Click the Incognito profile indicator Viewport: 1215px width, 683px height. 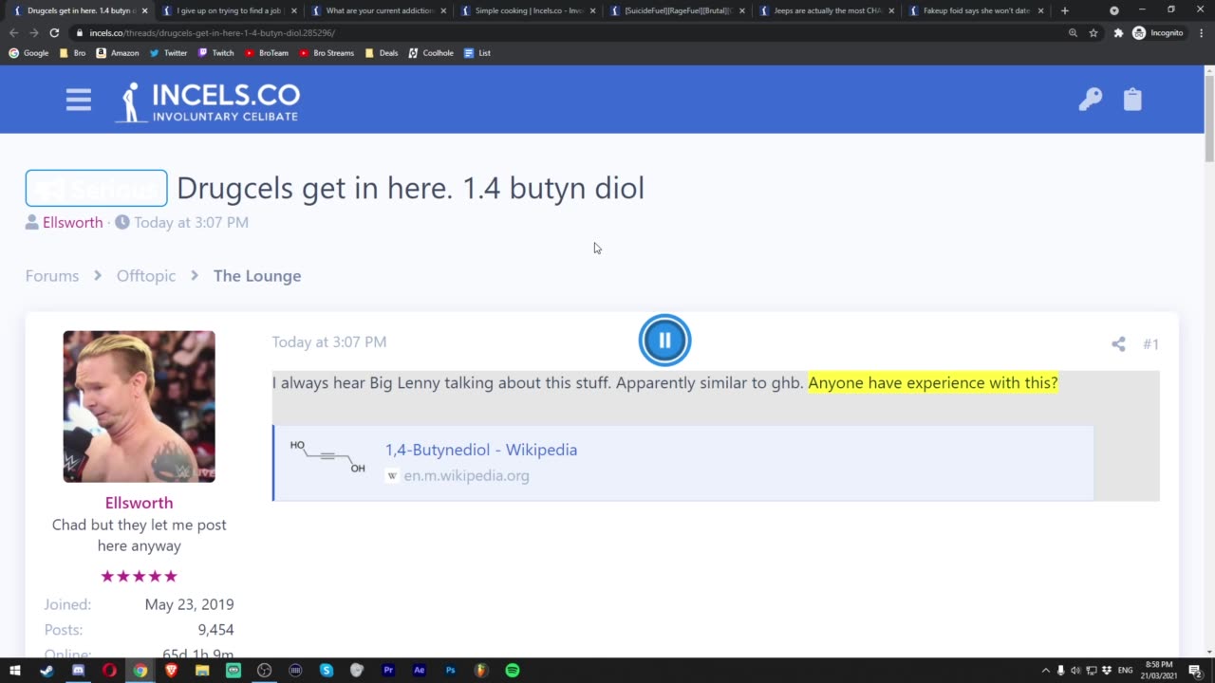(1157, 32)
